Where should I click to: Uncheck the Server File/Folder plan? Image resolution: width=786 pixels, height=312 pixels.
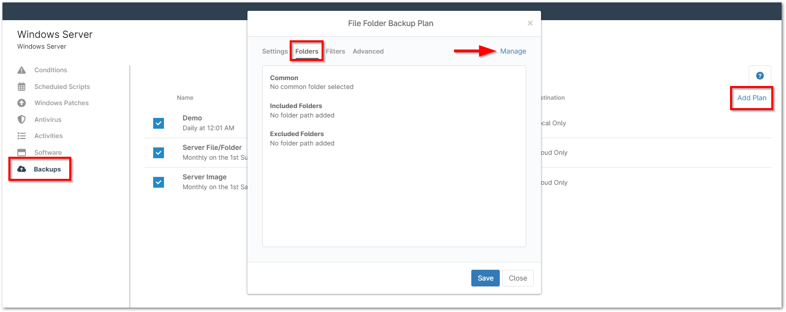click(x=159, y=153)
